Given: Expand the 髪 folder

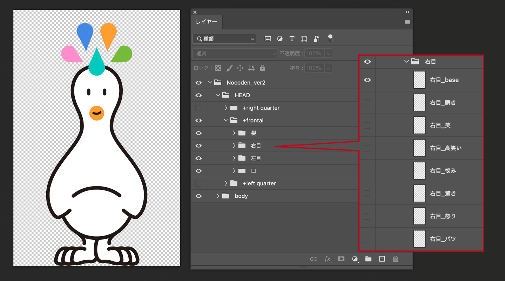Looking at the screenshot, I should [x=234, y=133].
